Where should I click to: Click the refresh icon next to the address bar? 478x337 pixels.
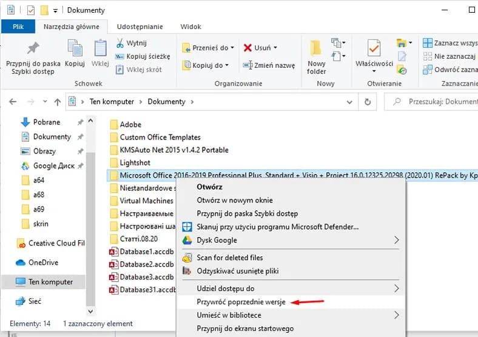[368, 102]
